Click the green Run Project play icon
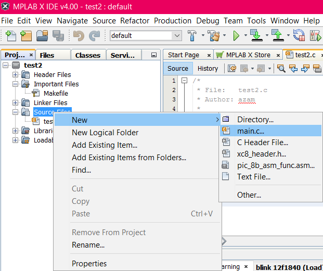The width and height of the screenshot is (323, 271). coord(236,35)
